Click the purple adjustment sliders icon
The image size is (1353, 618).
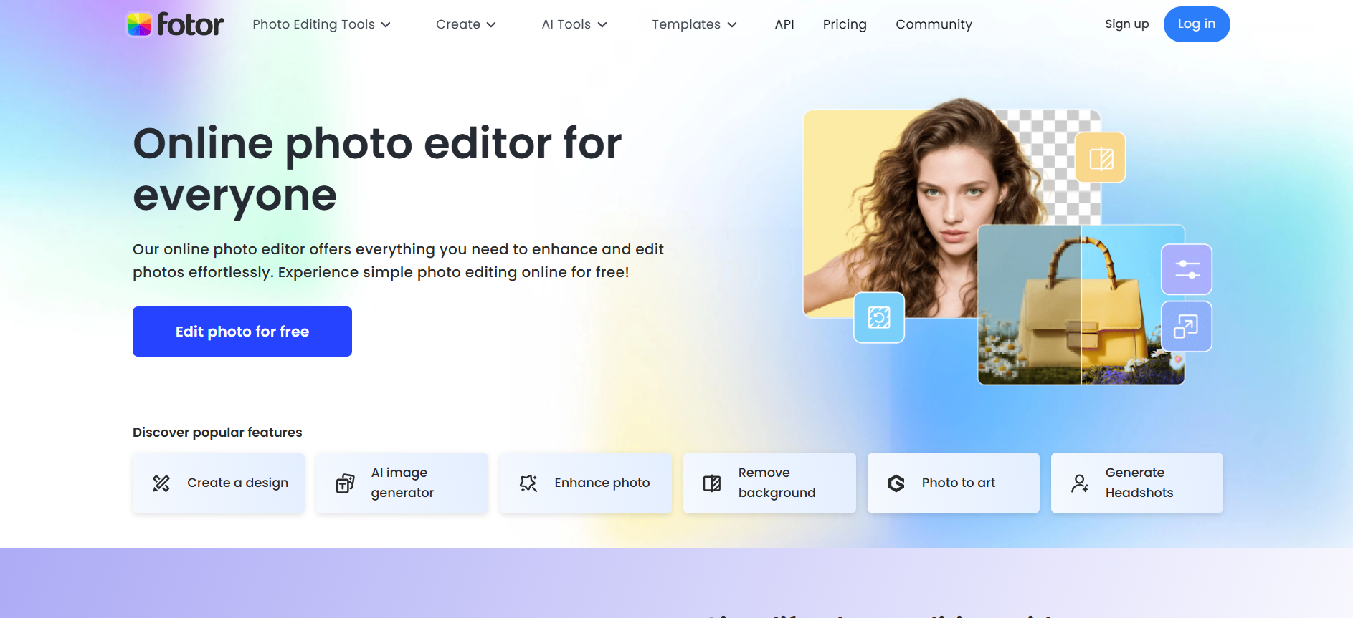coord(1187,270)
